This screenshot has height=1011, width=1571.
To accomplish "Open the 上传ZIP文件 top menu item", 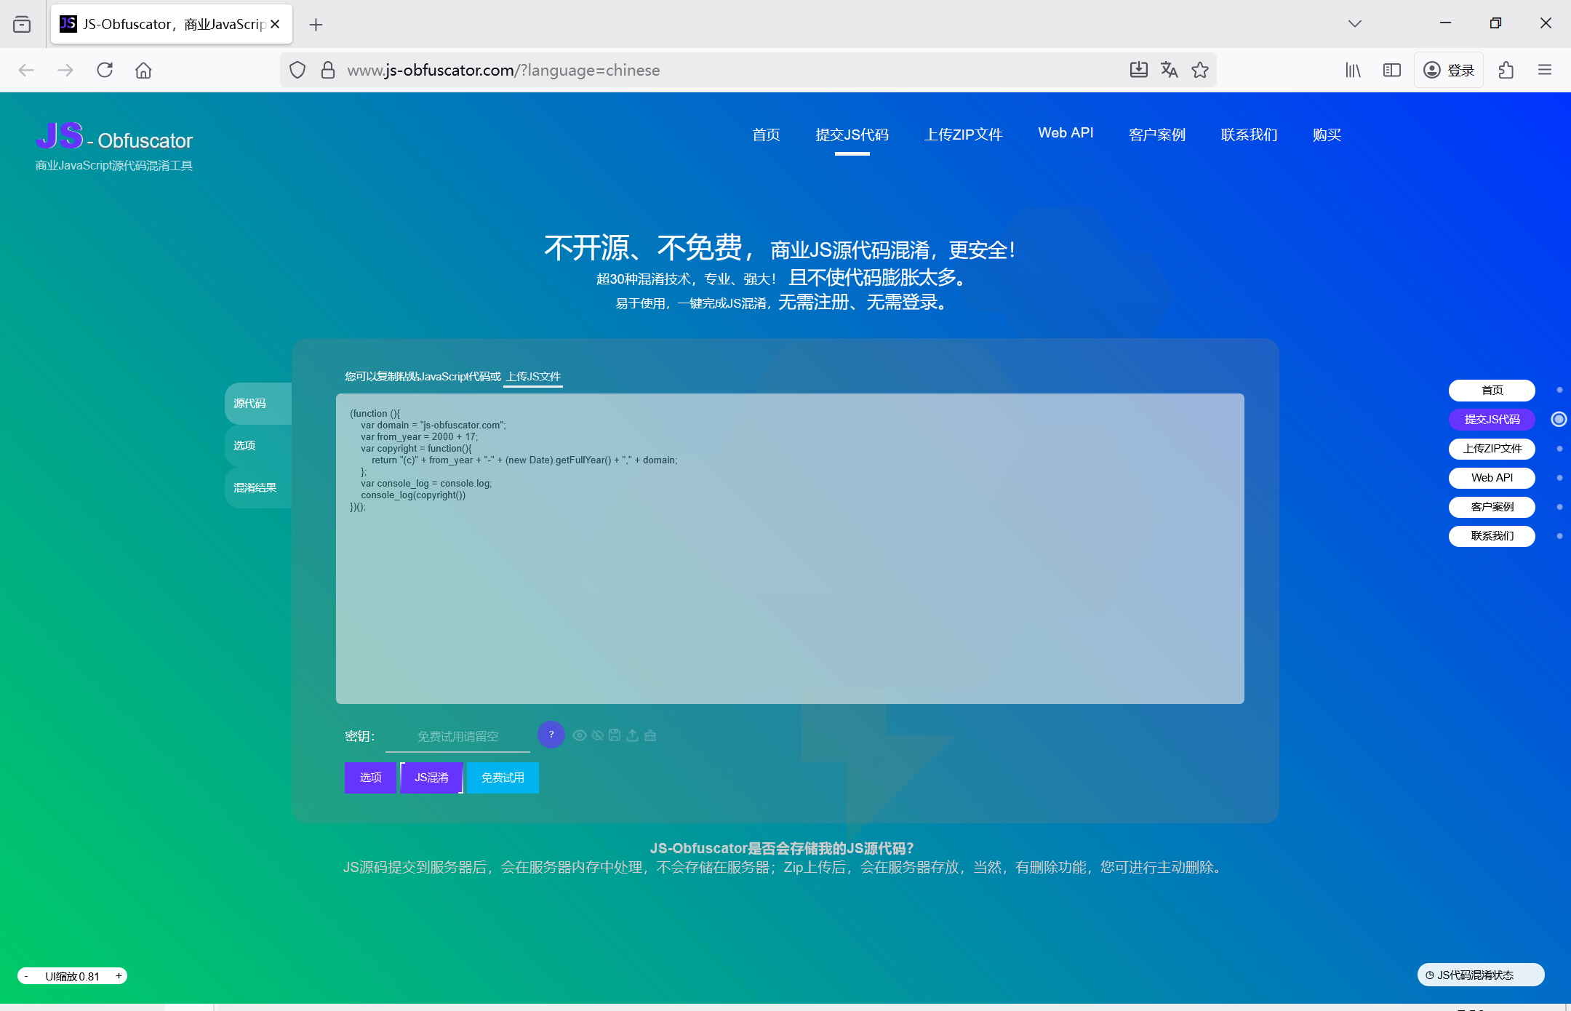I will [x=963, y=135].
